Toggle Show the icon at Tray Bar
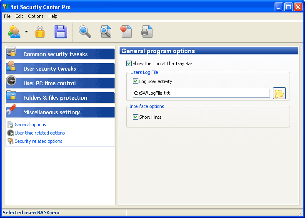Viewport: 305px width, 218px height. click(129, 64)
